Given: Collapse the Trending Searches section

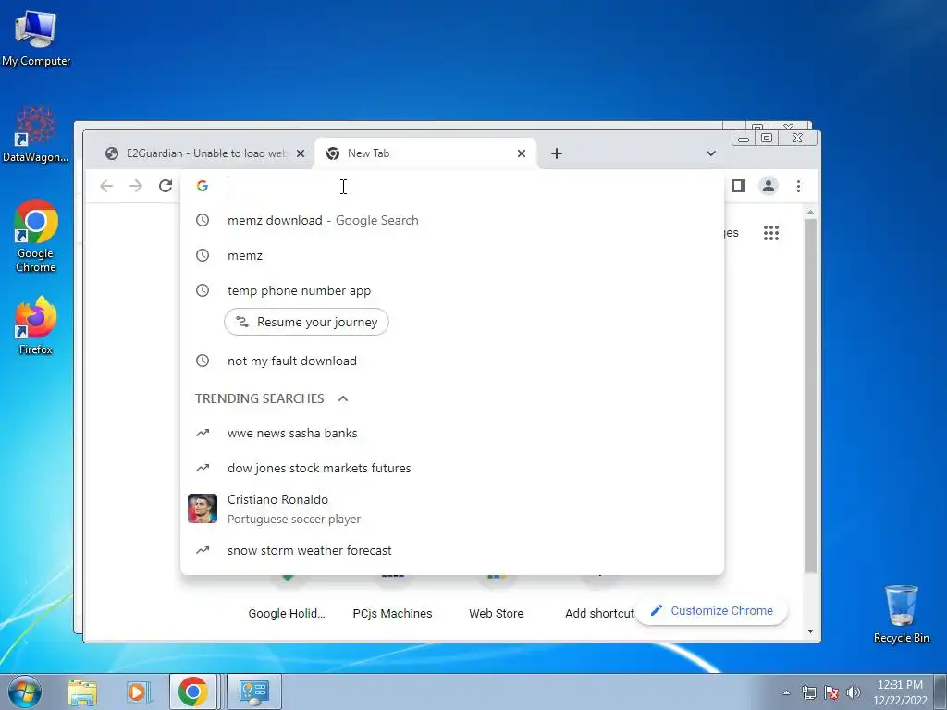Looking at the screenshot, I should [343, 398].
